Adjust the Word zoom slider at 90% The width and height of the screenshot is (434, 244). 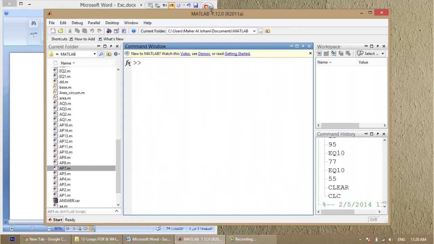pos(32,228)
